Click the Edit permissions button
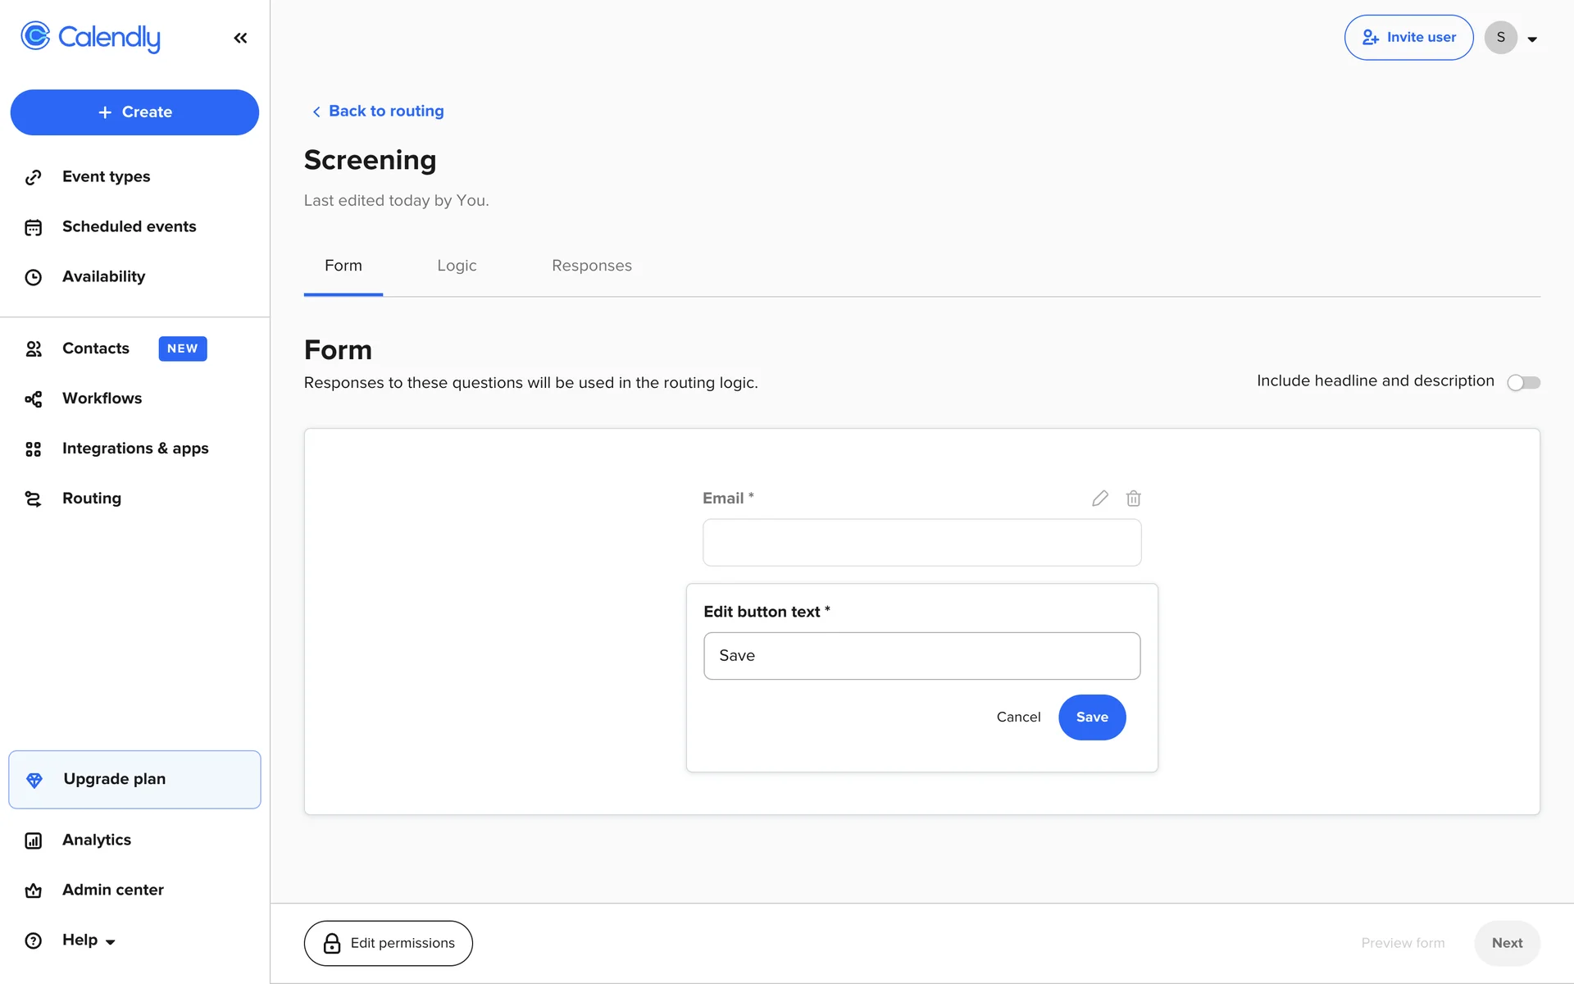Image resolution: width=1574 pixels, height=984 pixels. point(388,943)
